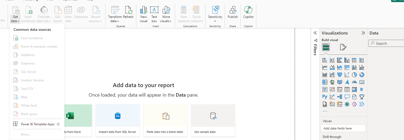The image size is (404, 140).
Task: Select the Card 123 visual
Action: [362, 82]
